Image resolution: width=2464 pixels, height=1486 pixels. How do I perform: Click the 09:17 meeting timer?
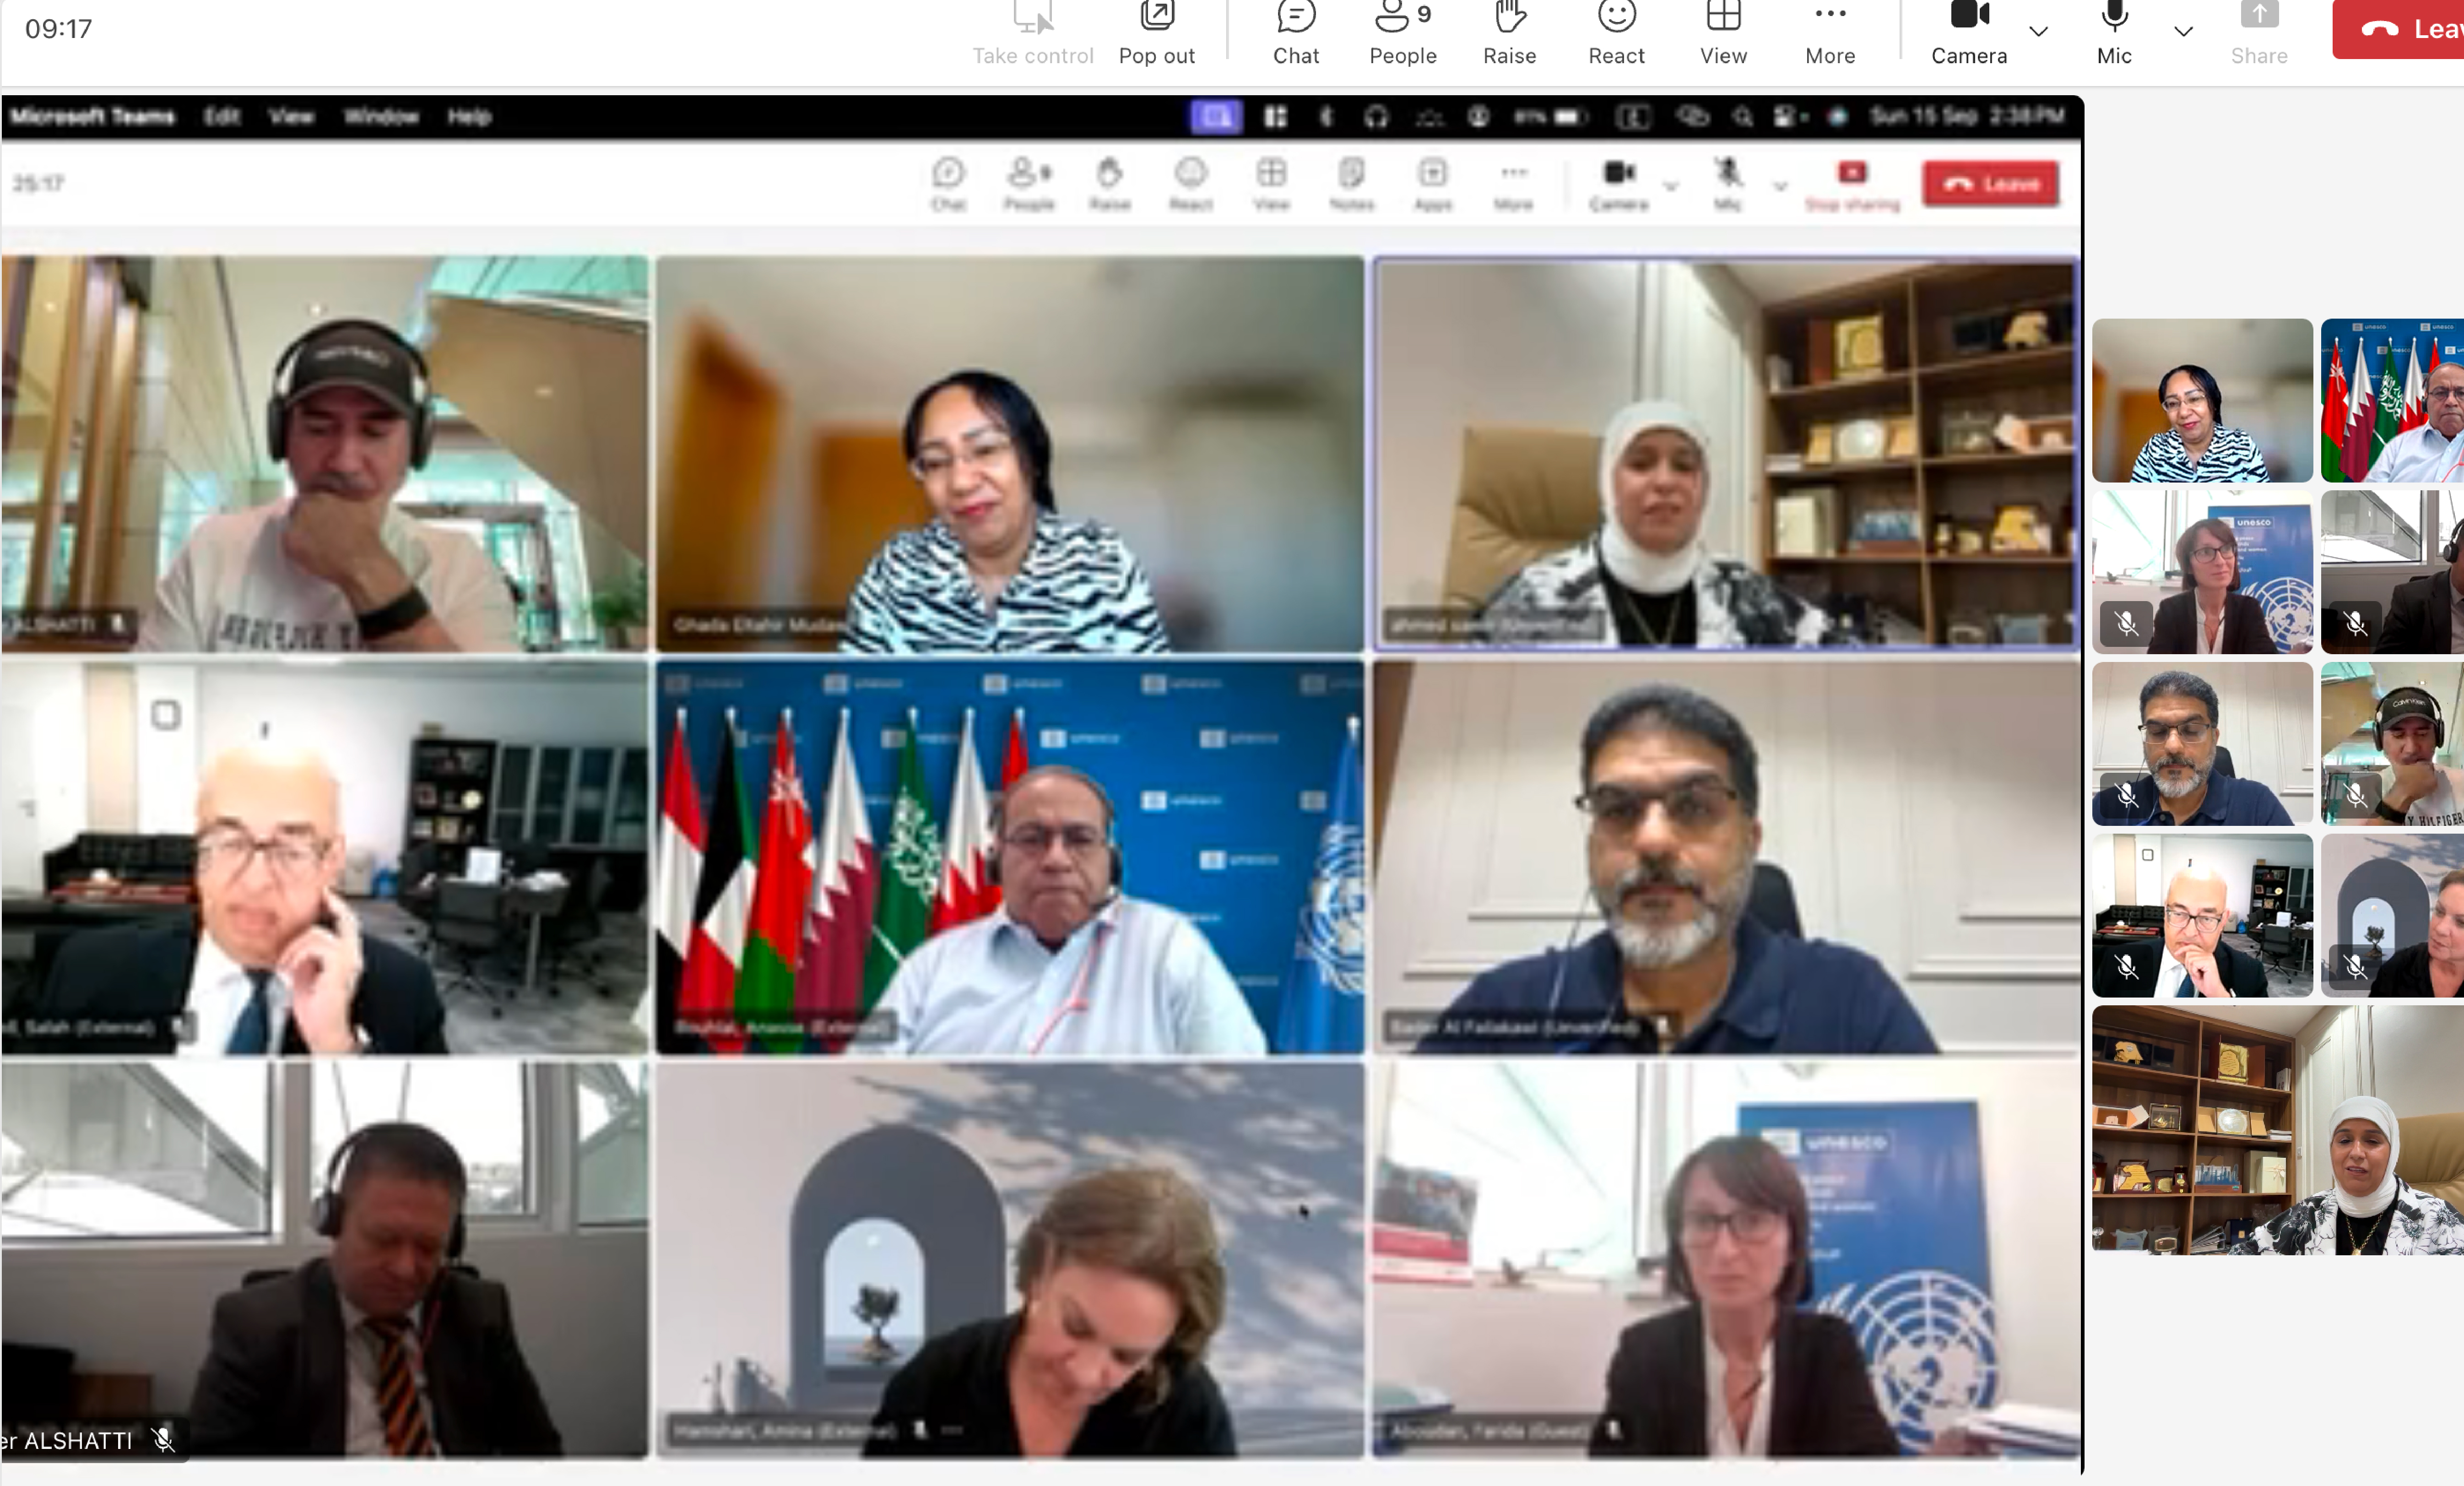click(58, 29)
